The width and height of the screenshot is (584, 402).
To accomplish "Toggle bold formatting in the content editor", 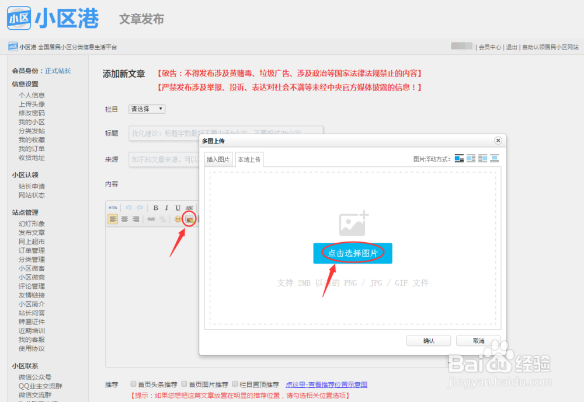I will (156, 208).
